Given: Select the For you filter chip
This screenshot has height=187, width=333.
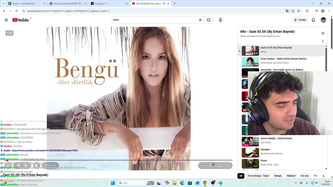Looking at the screenshot, I should coord(305,176).
